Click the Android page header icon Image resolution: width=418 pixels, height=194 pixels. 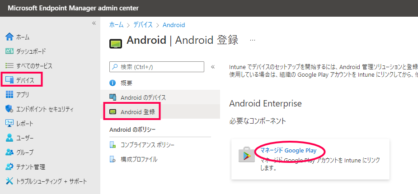(x=115, y=43)
